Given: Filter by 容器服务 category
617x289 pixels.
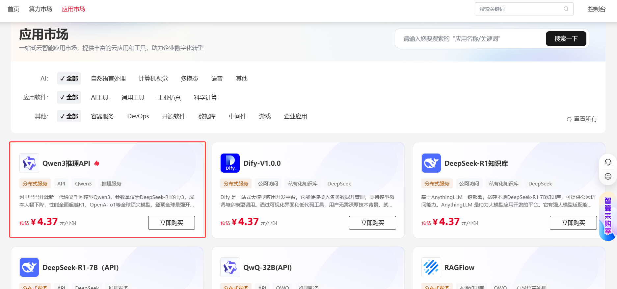Looking at the screenshot, I should [x=102, y=116].
